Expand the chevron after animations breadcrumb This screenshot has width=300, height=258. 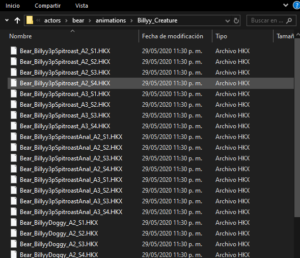point(131,20)
